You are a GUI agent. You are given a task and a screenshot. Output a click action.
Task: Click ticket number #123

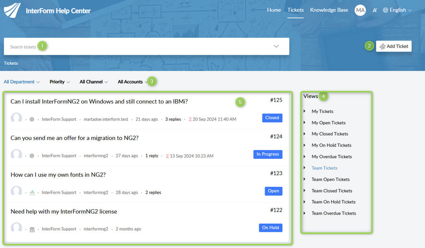(276, 173)
